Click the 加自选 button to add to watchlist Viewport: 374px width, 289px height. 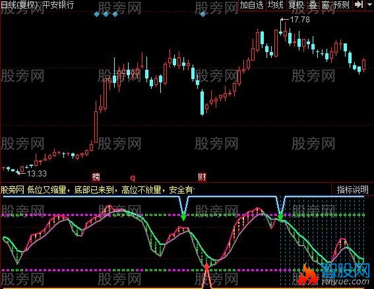coord(251,5)
